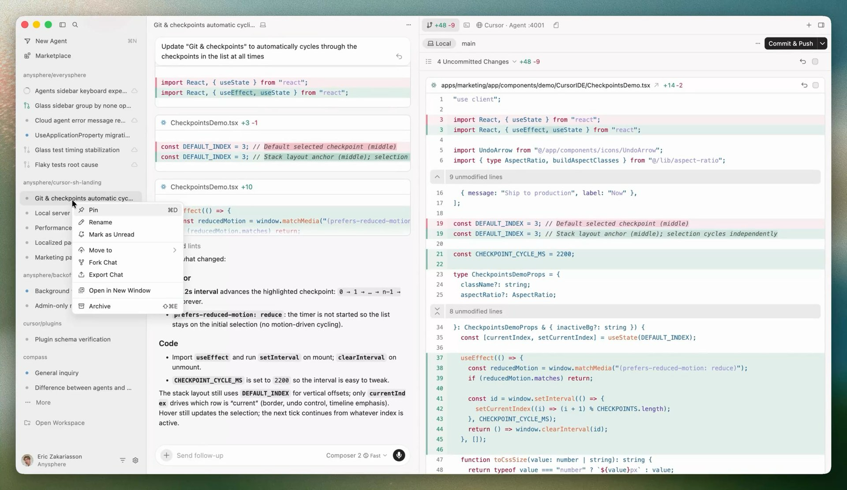Open settings gear next to Eric Zakariasson

point(135,460)
